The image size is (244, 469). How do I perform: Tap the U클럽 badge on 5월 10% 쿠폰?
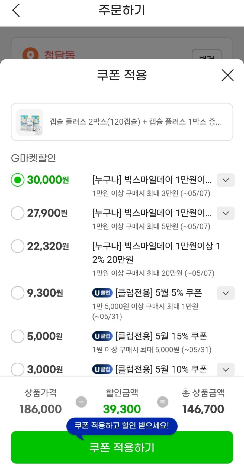point(102,369)
